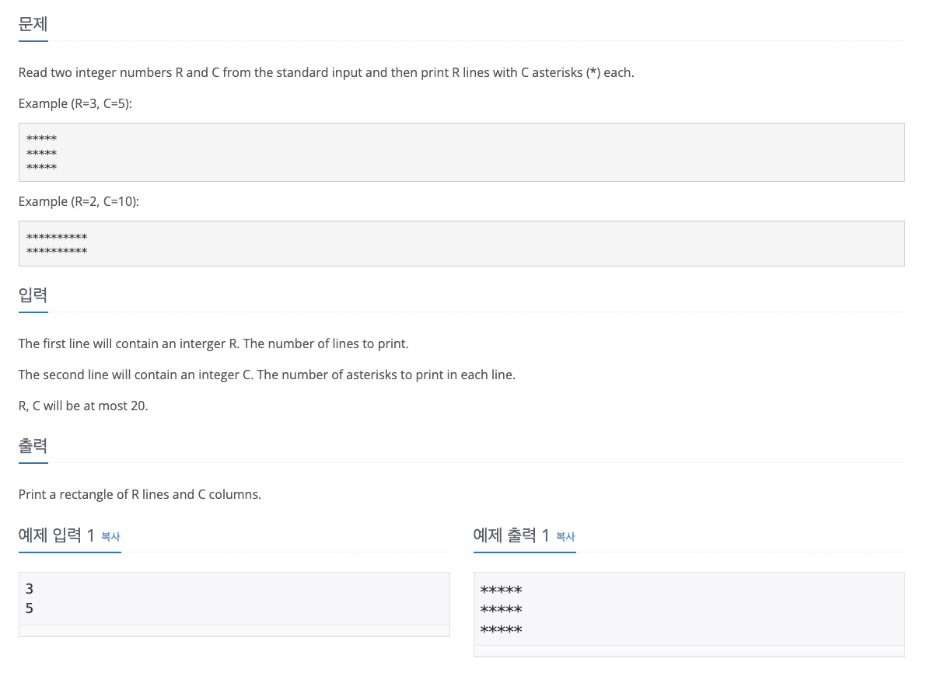930x676 pixels.
Task: Click inside the sample output box
Action: 689,609
